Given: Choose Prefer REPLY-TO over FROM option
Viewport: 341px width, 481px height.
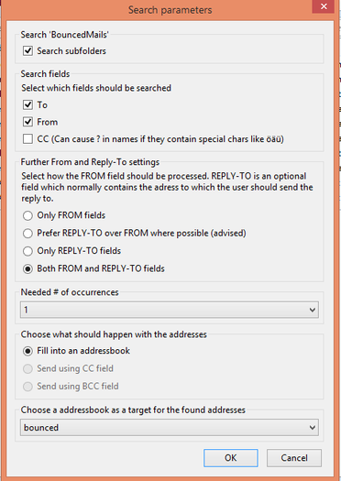Looking at the screenshot, I should coord(27,233).
